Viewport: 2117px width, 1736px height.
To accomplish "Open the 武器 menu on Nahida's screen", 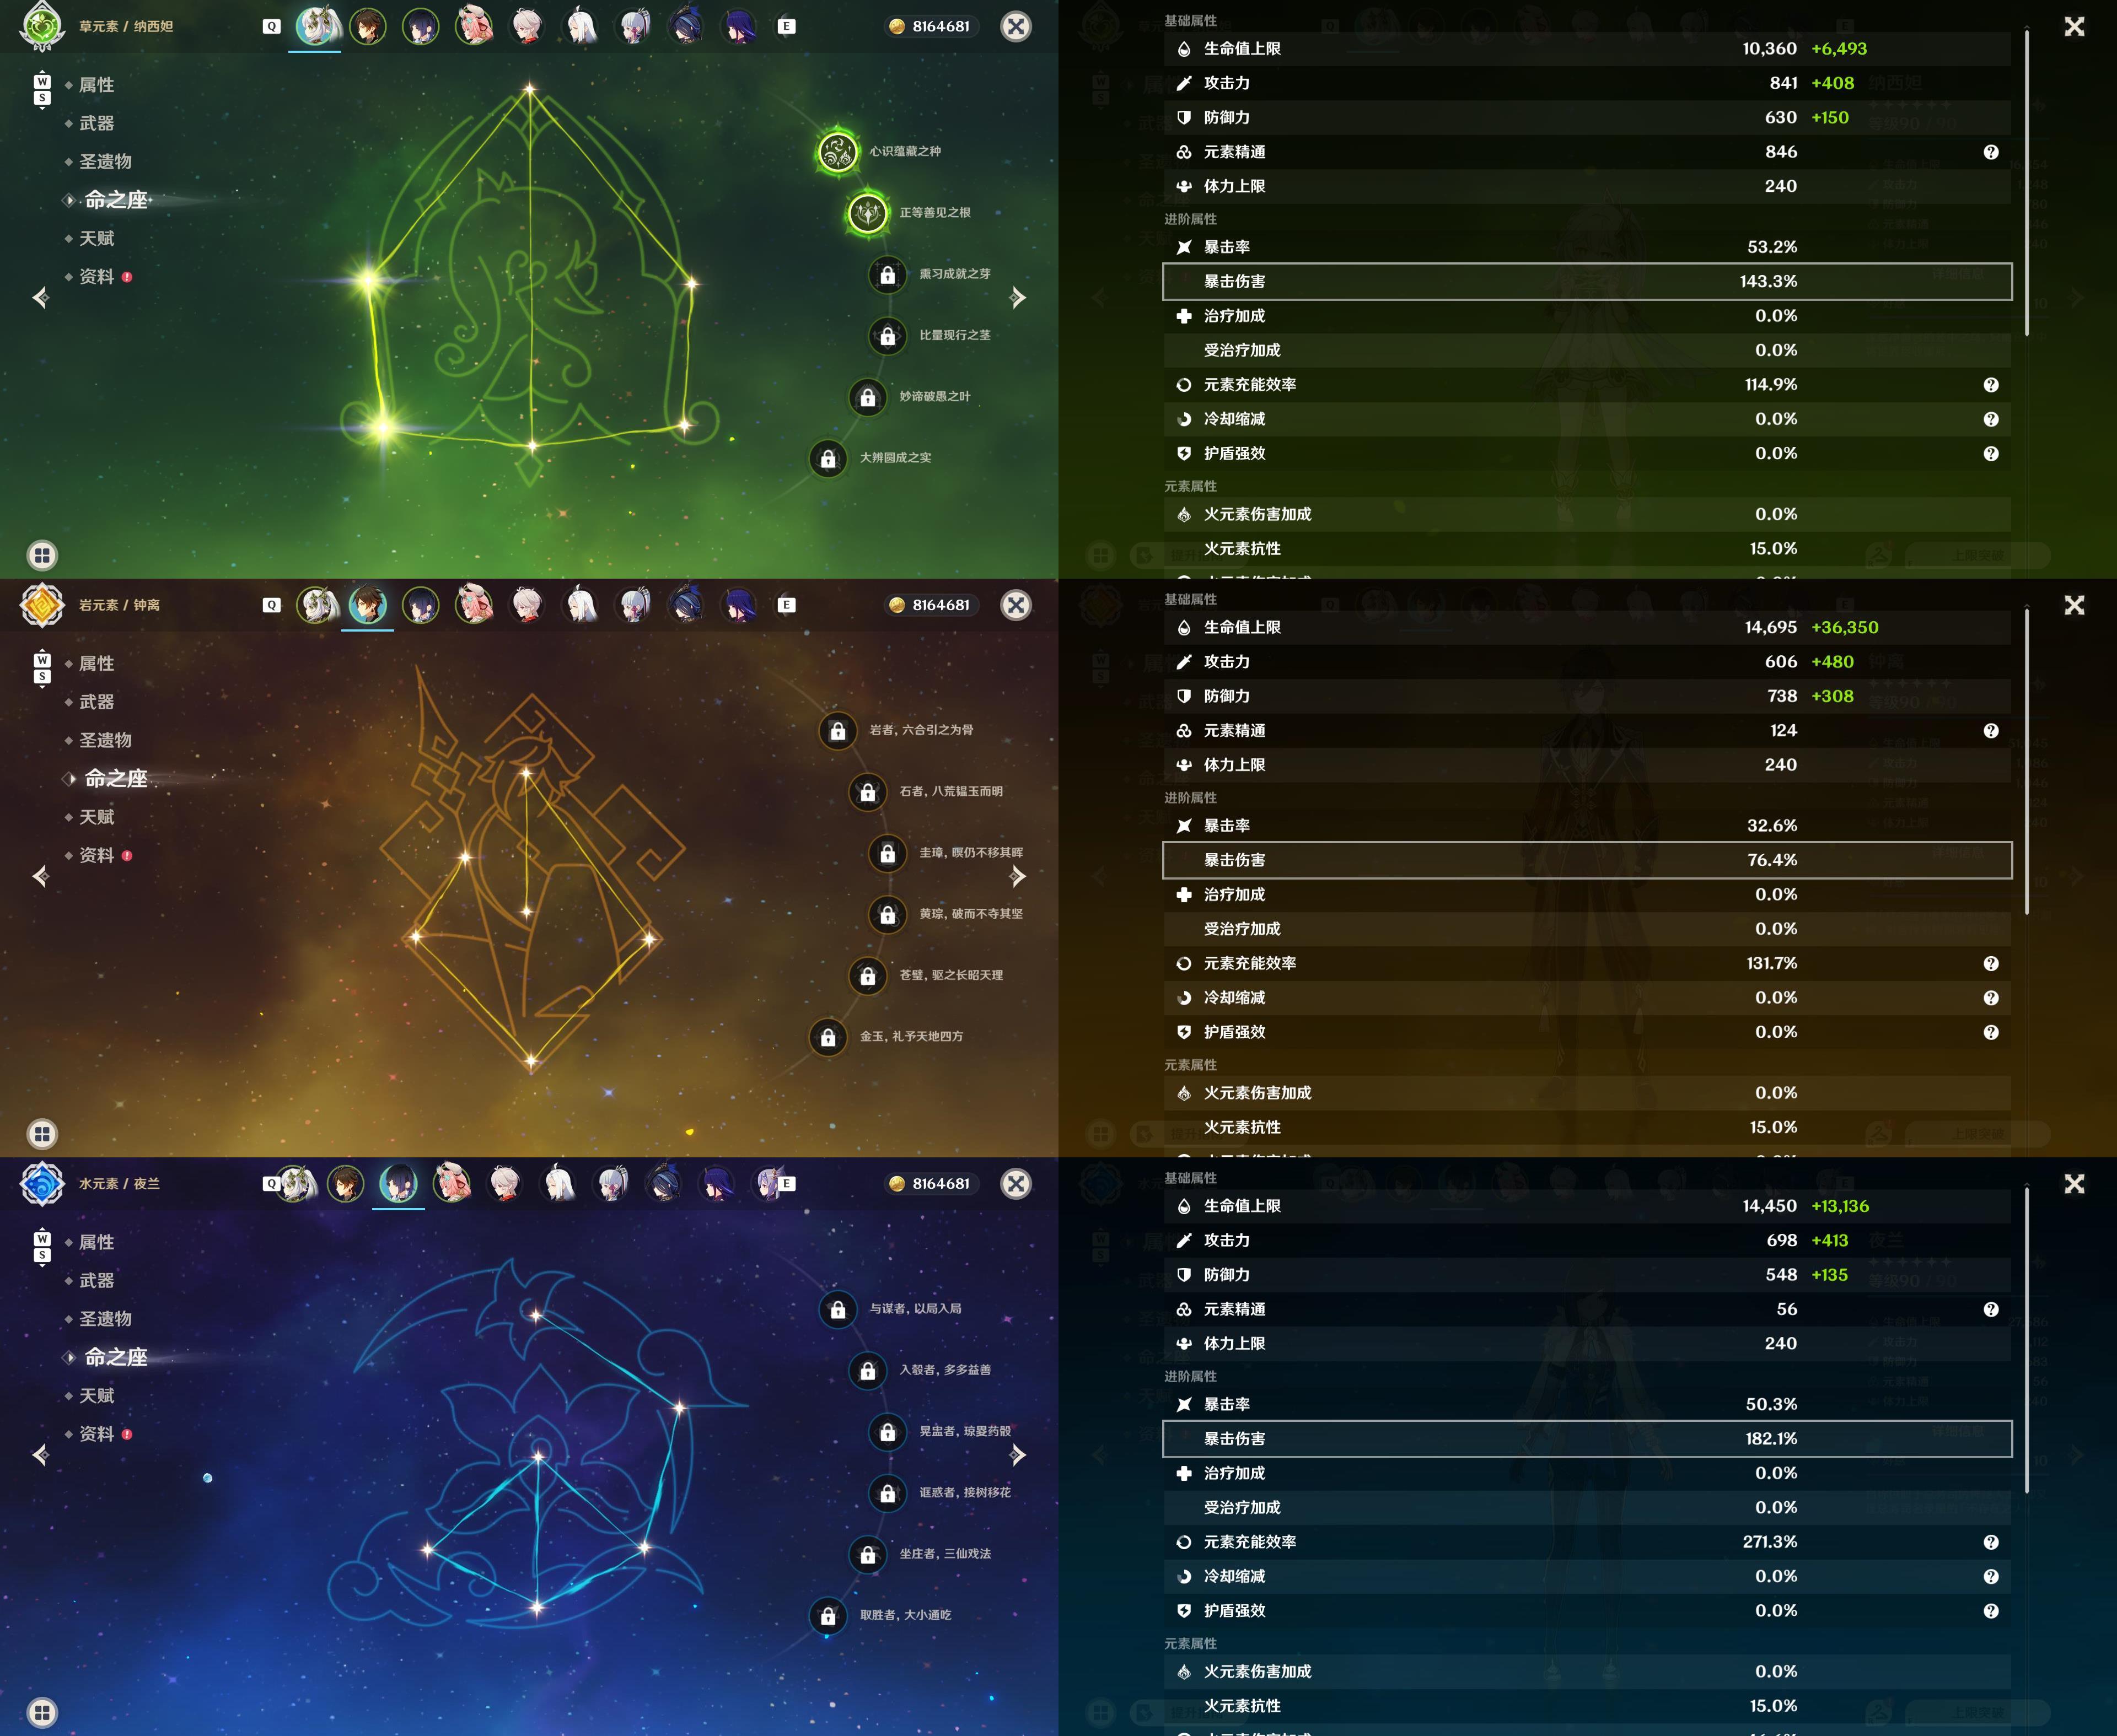I will pyautogui.click(x=96, y=123).
